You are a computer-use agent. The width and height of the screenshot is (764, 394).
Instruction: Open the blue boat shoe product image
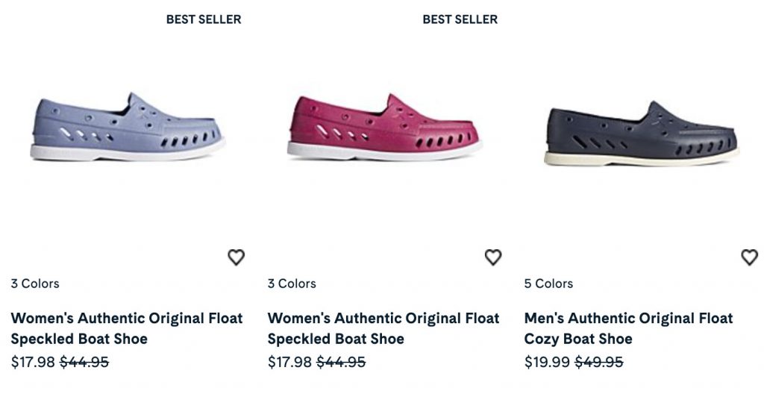(127, 128)
